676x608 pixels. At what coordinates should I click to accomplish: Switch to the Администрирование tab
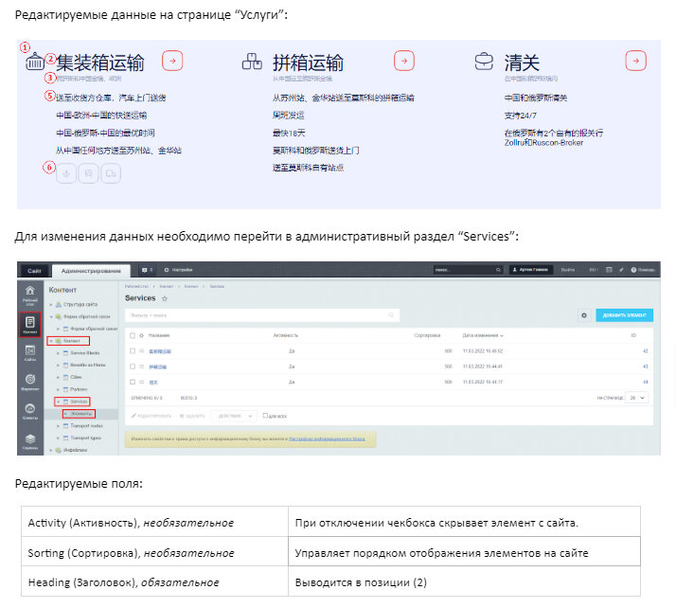91,271
